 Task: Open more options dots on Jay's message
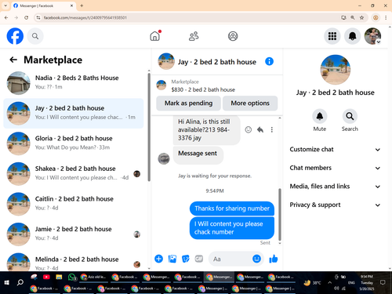click(272, 129)
